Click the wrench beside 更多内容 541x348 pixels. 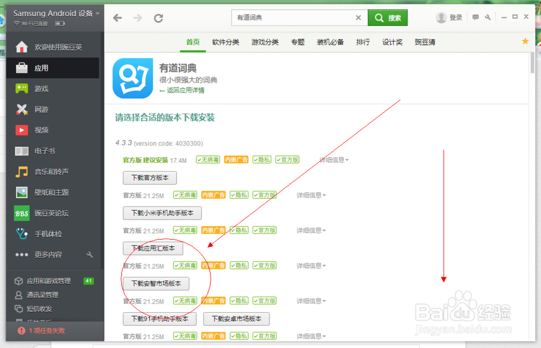point(90,255)
